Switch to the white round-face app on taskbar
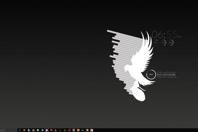The width and height of the screenshot is (198, 132). [47, 130]
